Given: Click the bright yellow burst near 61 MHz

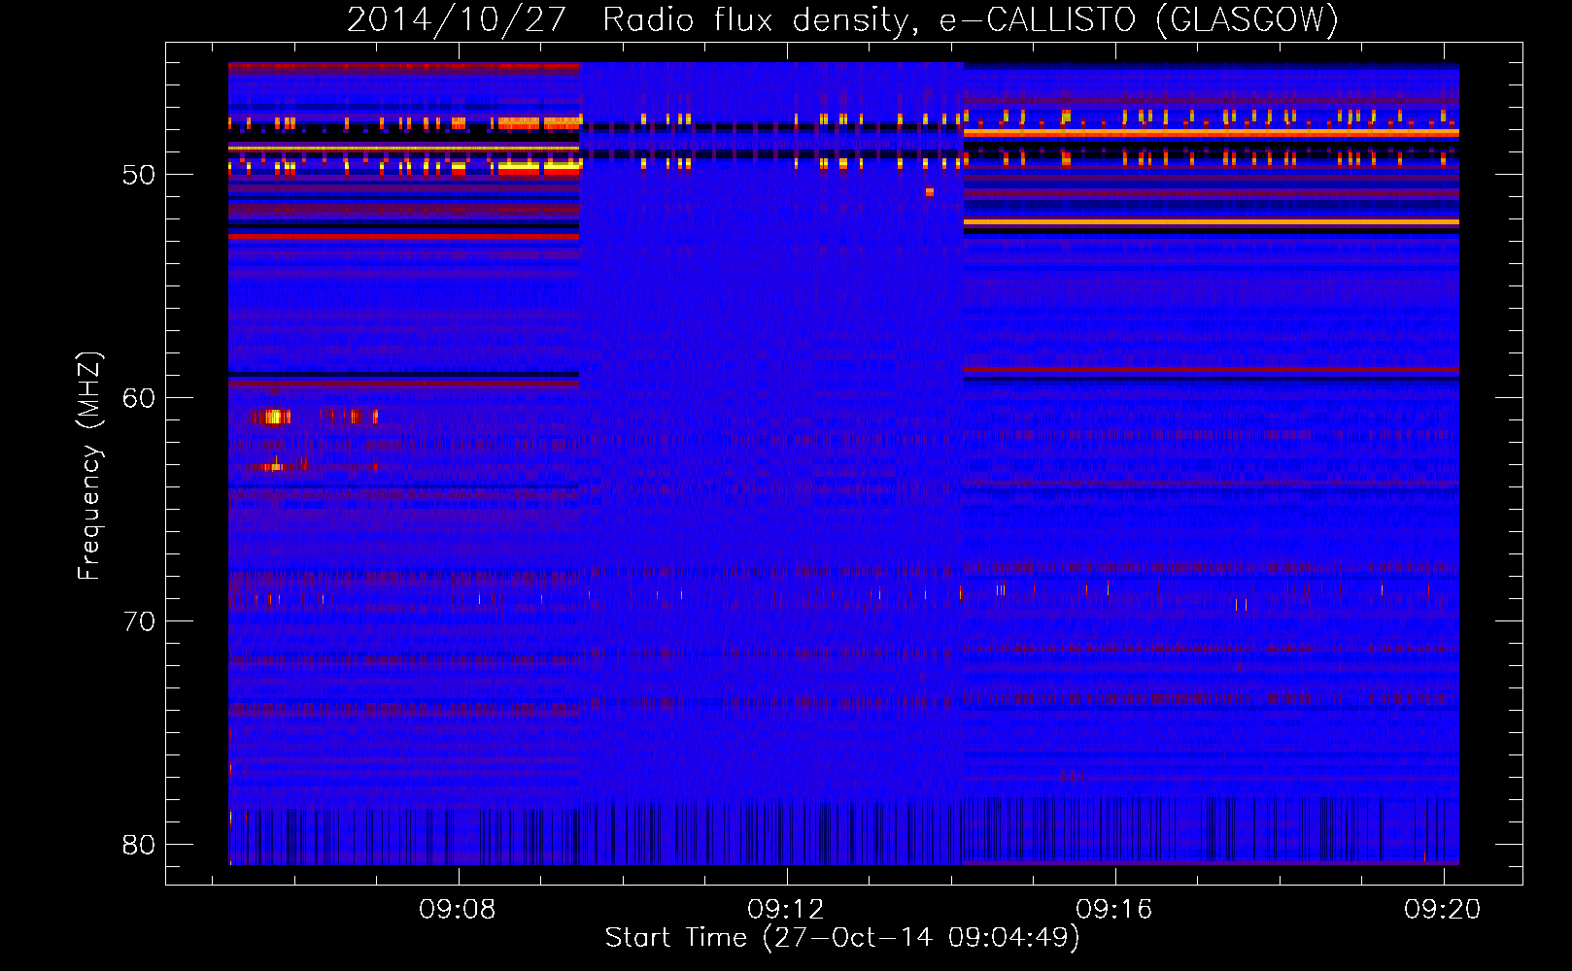Looking at the screenshot, I should 275,417.
